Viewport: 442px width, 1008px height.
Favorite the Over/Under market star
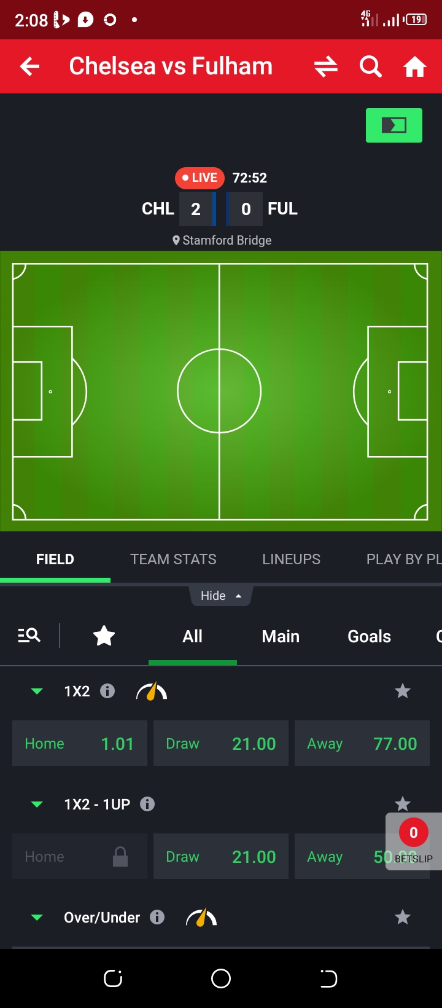[403, 917]
